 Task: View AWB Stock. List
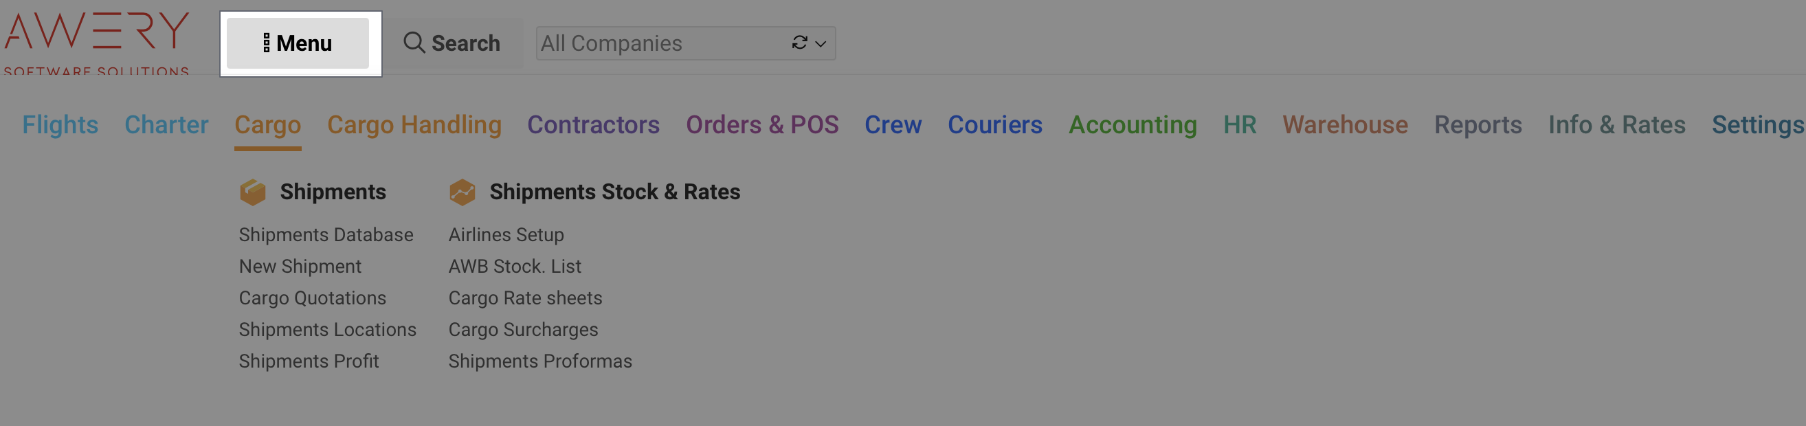515,267
